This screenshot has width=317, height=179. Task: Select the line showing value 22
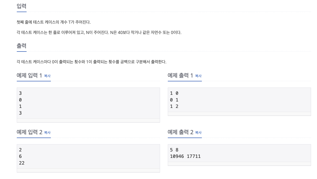[22, 163]
